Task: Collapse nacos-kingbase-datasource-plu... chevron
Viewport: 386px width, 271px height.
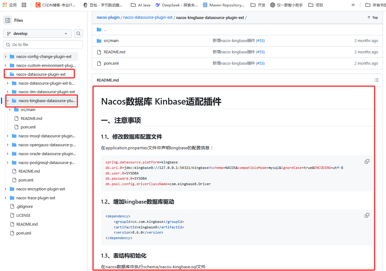Action: click(x=8, y=101)
